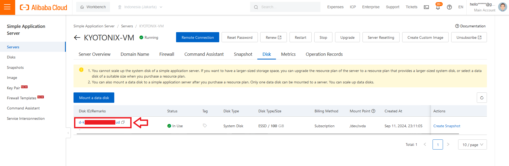
Task: Refresh the disk list
Action: click(482, 98)
